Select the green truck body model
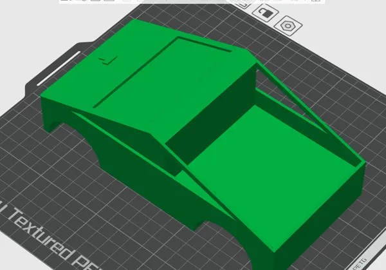386x270 pixels. click(x=202, y=143)
